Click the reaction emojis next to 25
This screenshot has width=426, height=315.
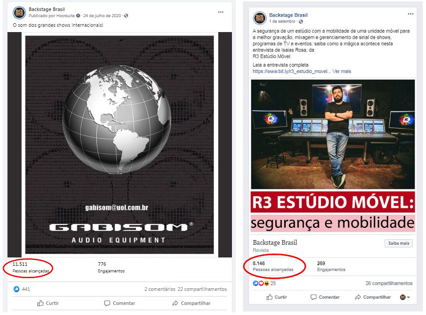tap(261, 283)
